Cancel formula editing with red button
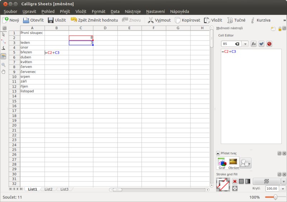This screenshot has width=287, height=202. click(x=269, y=44)
